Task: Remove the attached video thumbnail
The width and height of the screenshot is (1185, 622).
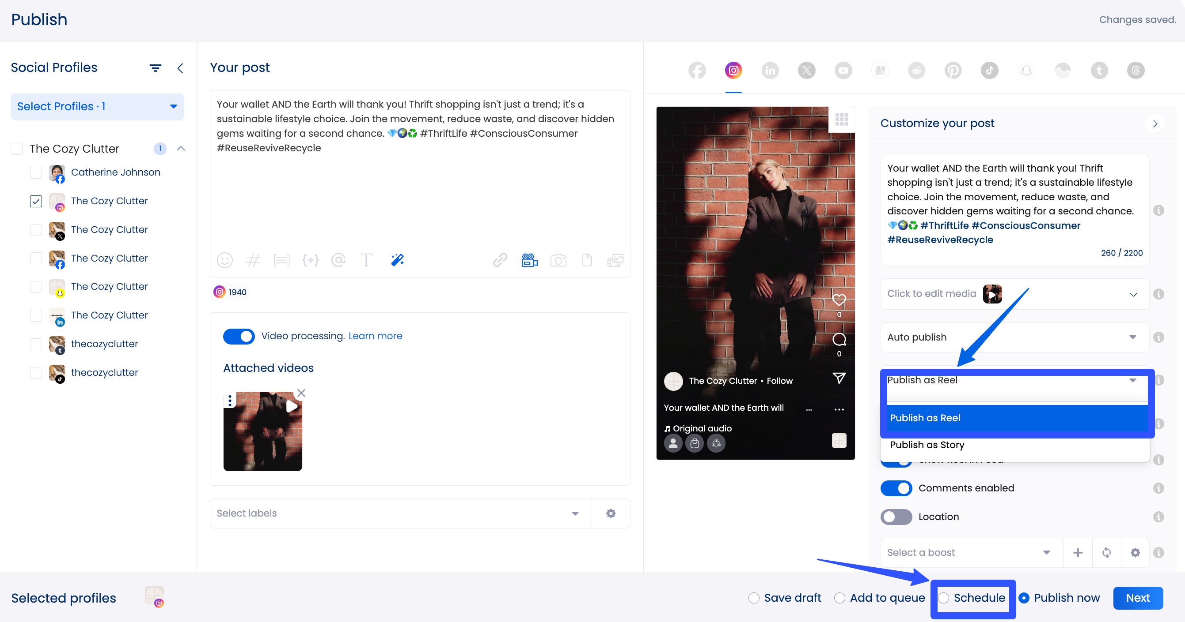Action: pyautogui.click(x=301, y=393)
